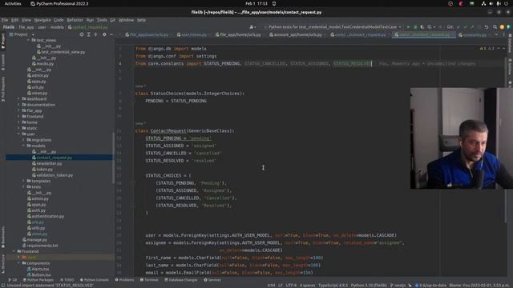
Task: Click Python 3.10 interpreter in status bar
Action: (x=369, y=286)
